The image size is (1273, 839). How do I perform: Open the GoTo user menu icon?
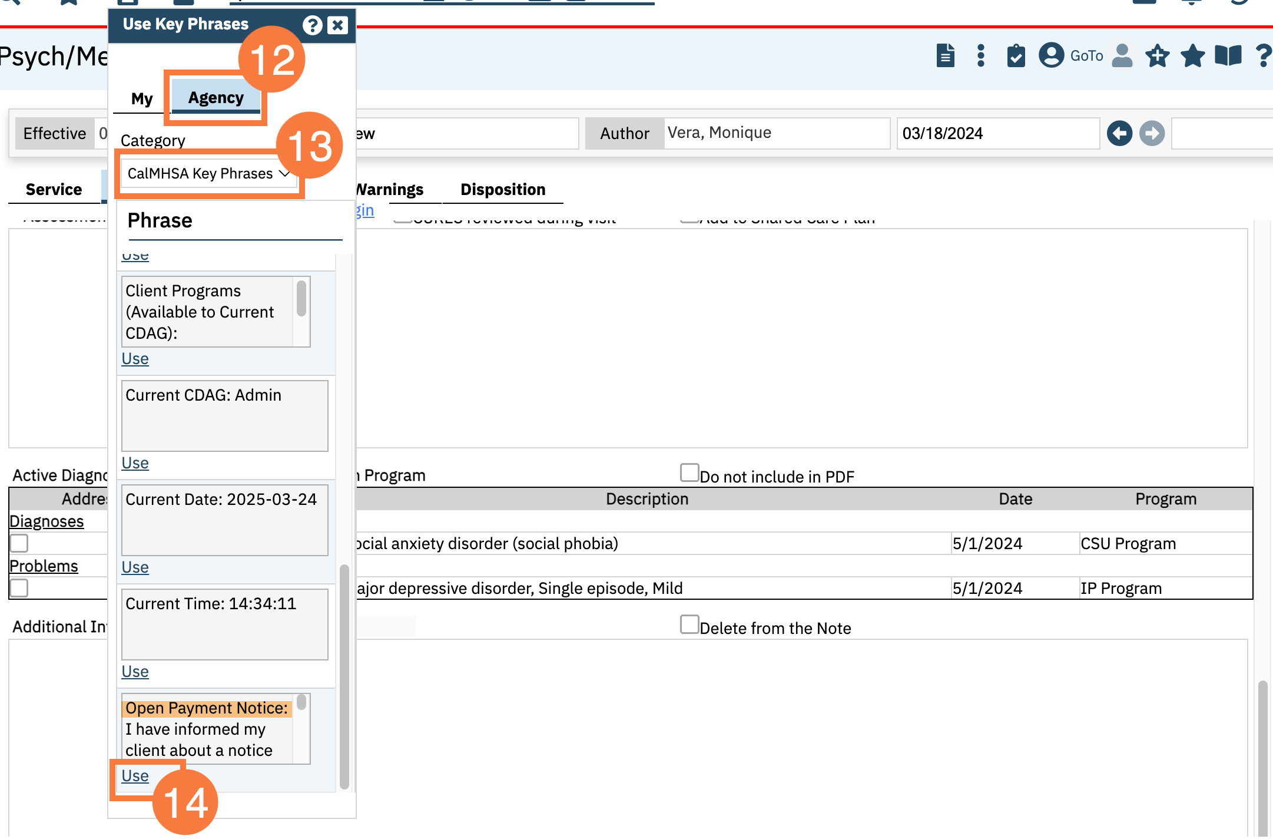[x=1052, y=56]
